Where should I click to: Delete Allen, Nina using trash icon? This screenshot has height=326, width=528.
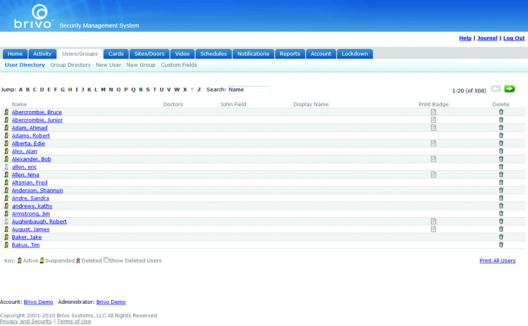tap(501, 174)
